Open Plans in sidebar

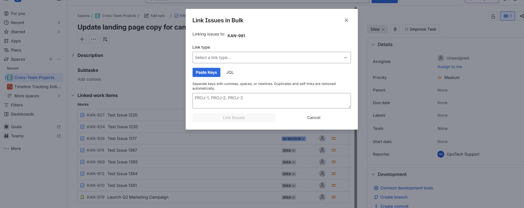(x=16, y=50)
